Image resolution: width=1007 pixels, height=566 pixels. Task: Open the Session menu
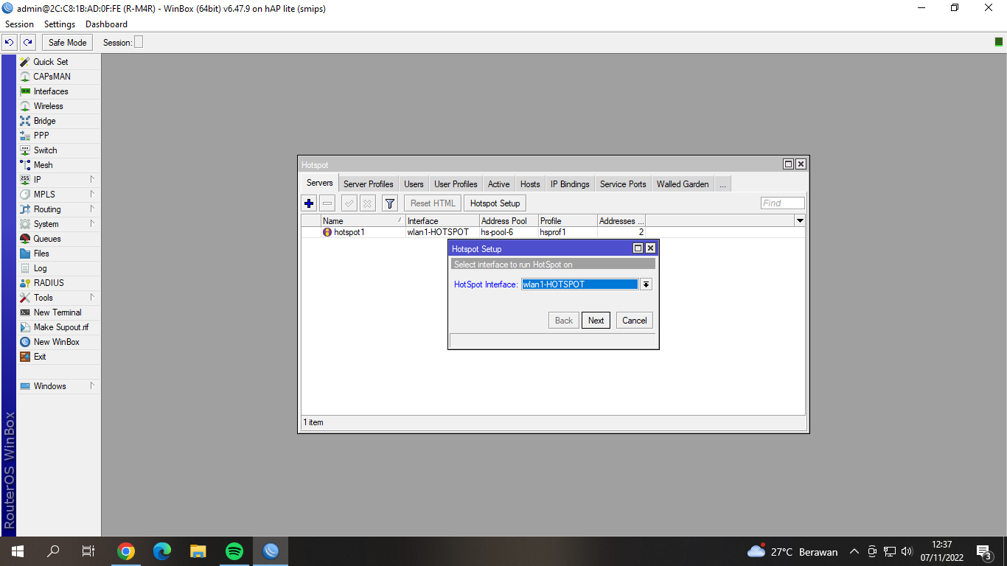pyautogui.click(x=19, y=24)
